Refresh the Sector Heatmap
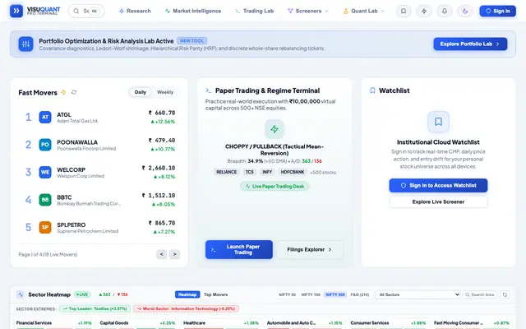The height and width of the screenshot is (329, 526). [x=505, y=294]
